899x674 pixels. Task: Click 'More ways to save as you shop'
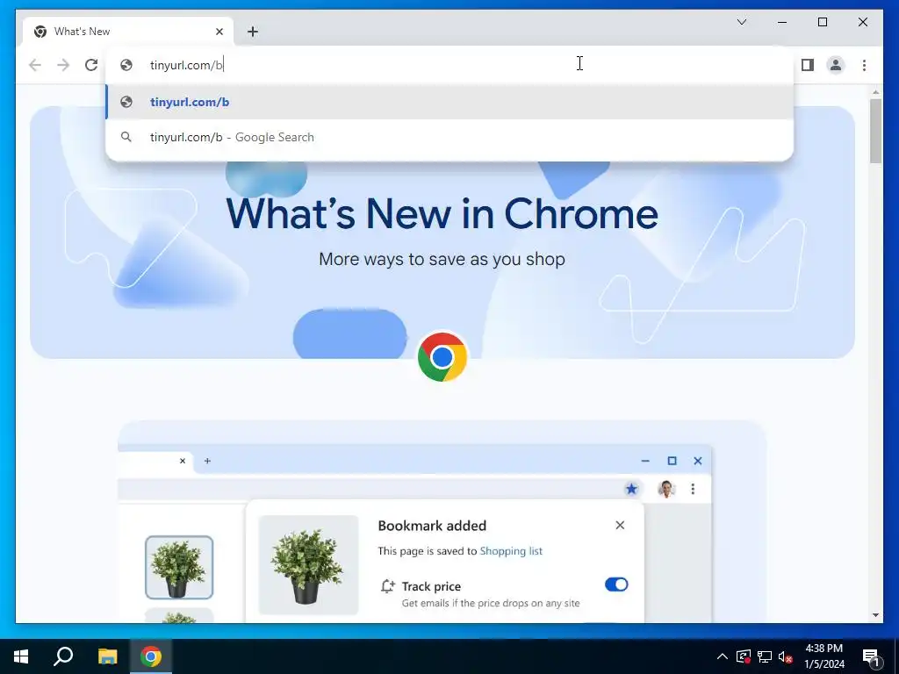(x=442, y=259)
